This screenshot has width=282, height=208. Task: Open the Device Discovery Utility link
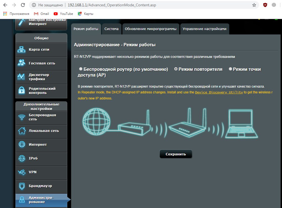click(x=219, y=92)
